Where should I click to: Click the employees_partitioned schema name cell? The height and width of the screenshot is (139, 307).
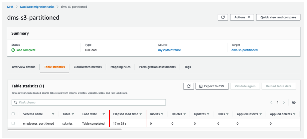[38, 124]
